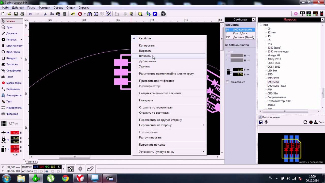Open the Yandex browser taskbar icon
The height and width of the screenshot is (183, 325).
tap(80, 178)
